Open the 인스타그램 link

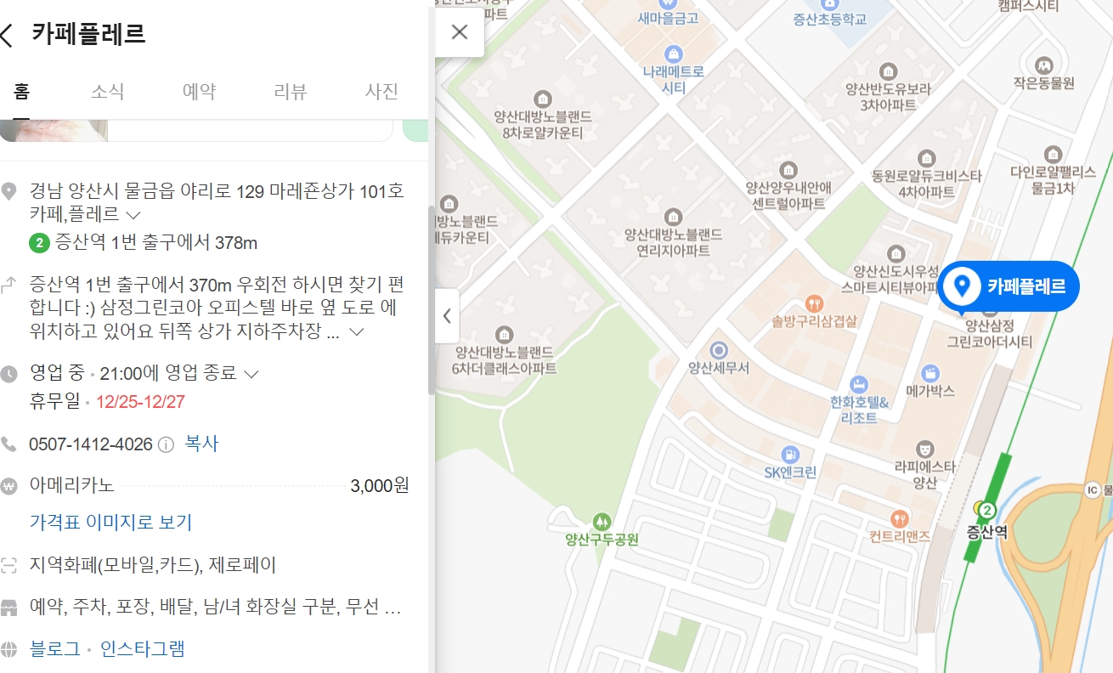(142, 649)
